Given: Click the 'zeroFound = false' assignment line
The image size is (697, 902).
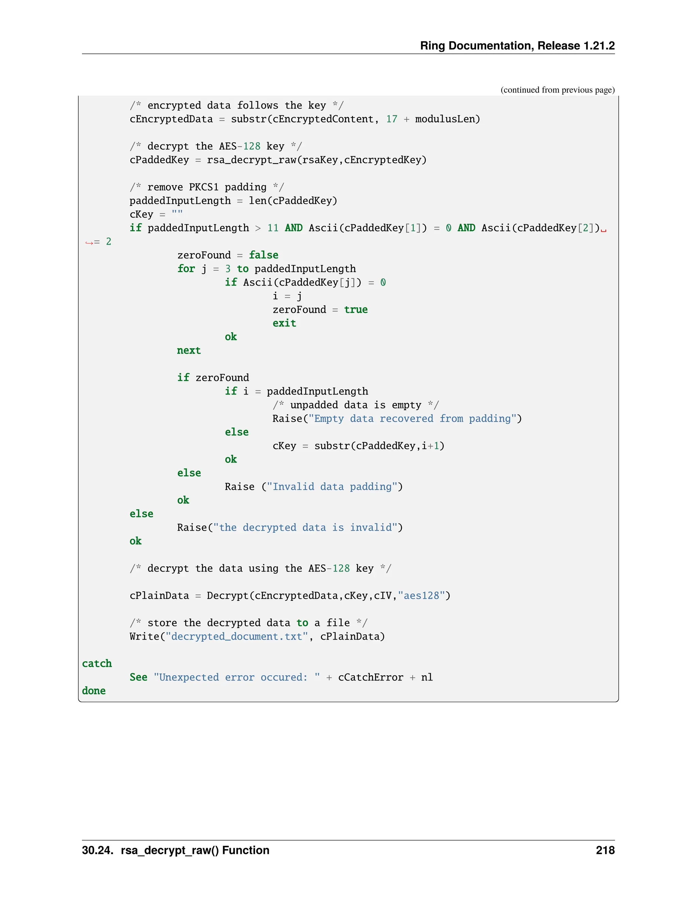Looking at the screenshot, I should [228, 255].
